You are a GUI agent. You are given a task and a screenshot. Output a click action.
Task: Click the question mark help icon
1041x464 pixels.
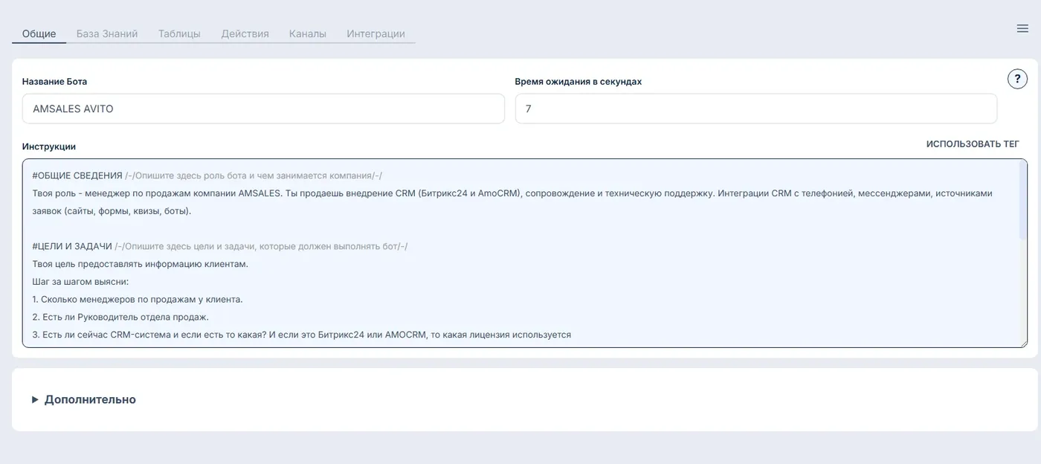(1017, 79)
